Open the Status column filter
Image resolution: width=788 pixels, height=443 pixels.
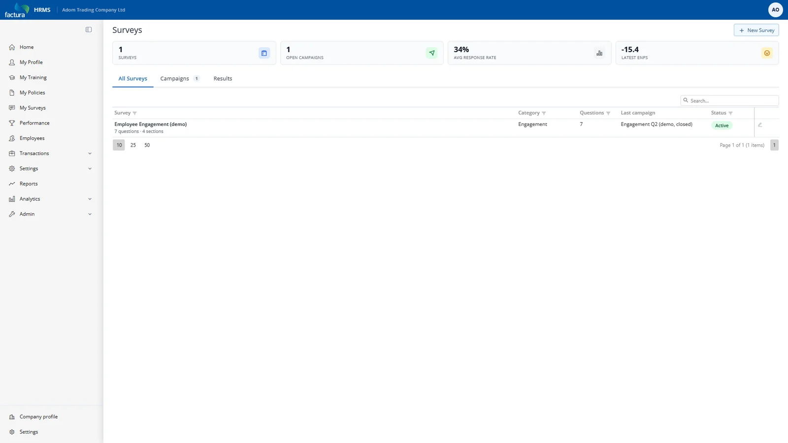point(730,113)
